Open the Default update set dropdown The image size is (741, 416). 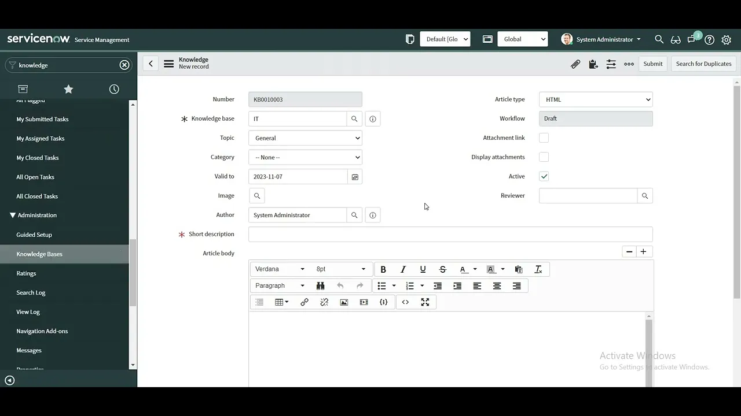tap(445, 39)
